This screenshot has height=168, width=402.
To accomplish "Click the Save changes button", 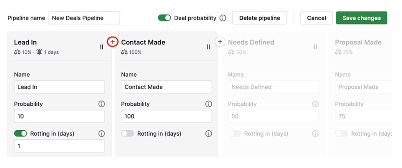I will (x=361, y=18).
